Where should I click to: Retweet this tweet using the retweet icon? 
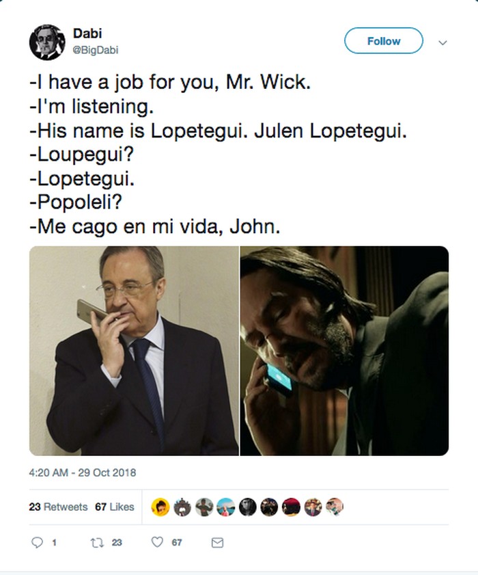click(x=96, y=542)
